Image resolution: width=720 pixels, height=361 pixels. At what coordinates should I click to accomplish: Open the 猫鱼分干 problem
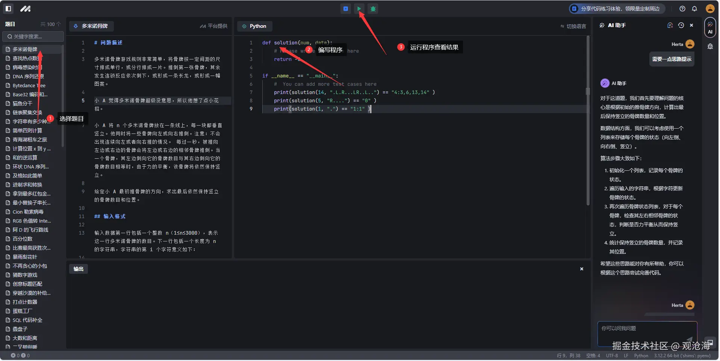(x=32, y=103)
